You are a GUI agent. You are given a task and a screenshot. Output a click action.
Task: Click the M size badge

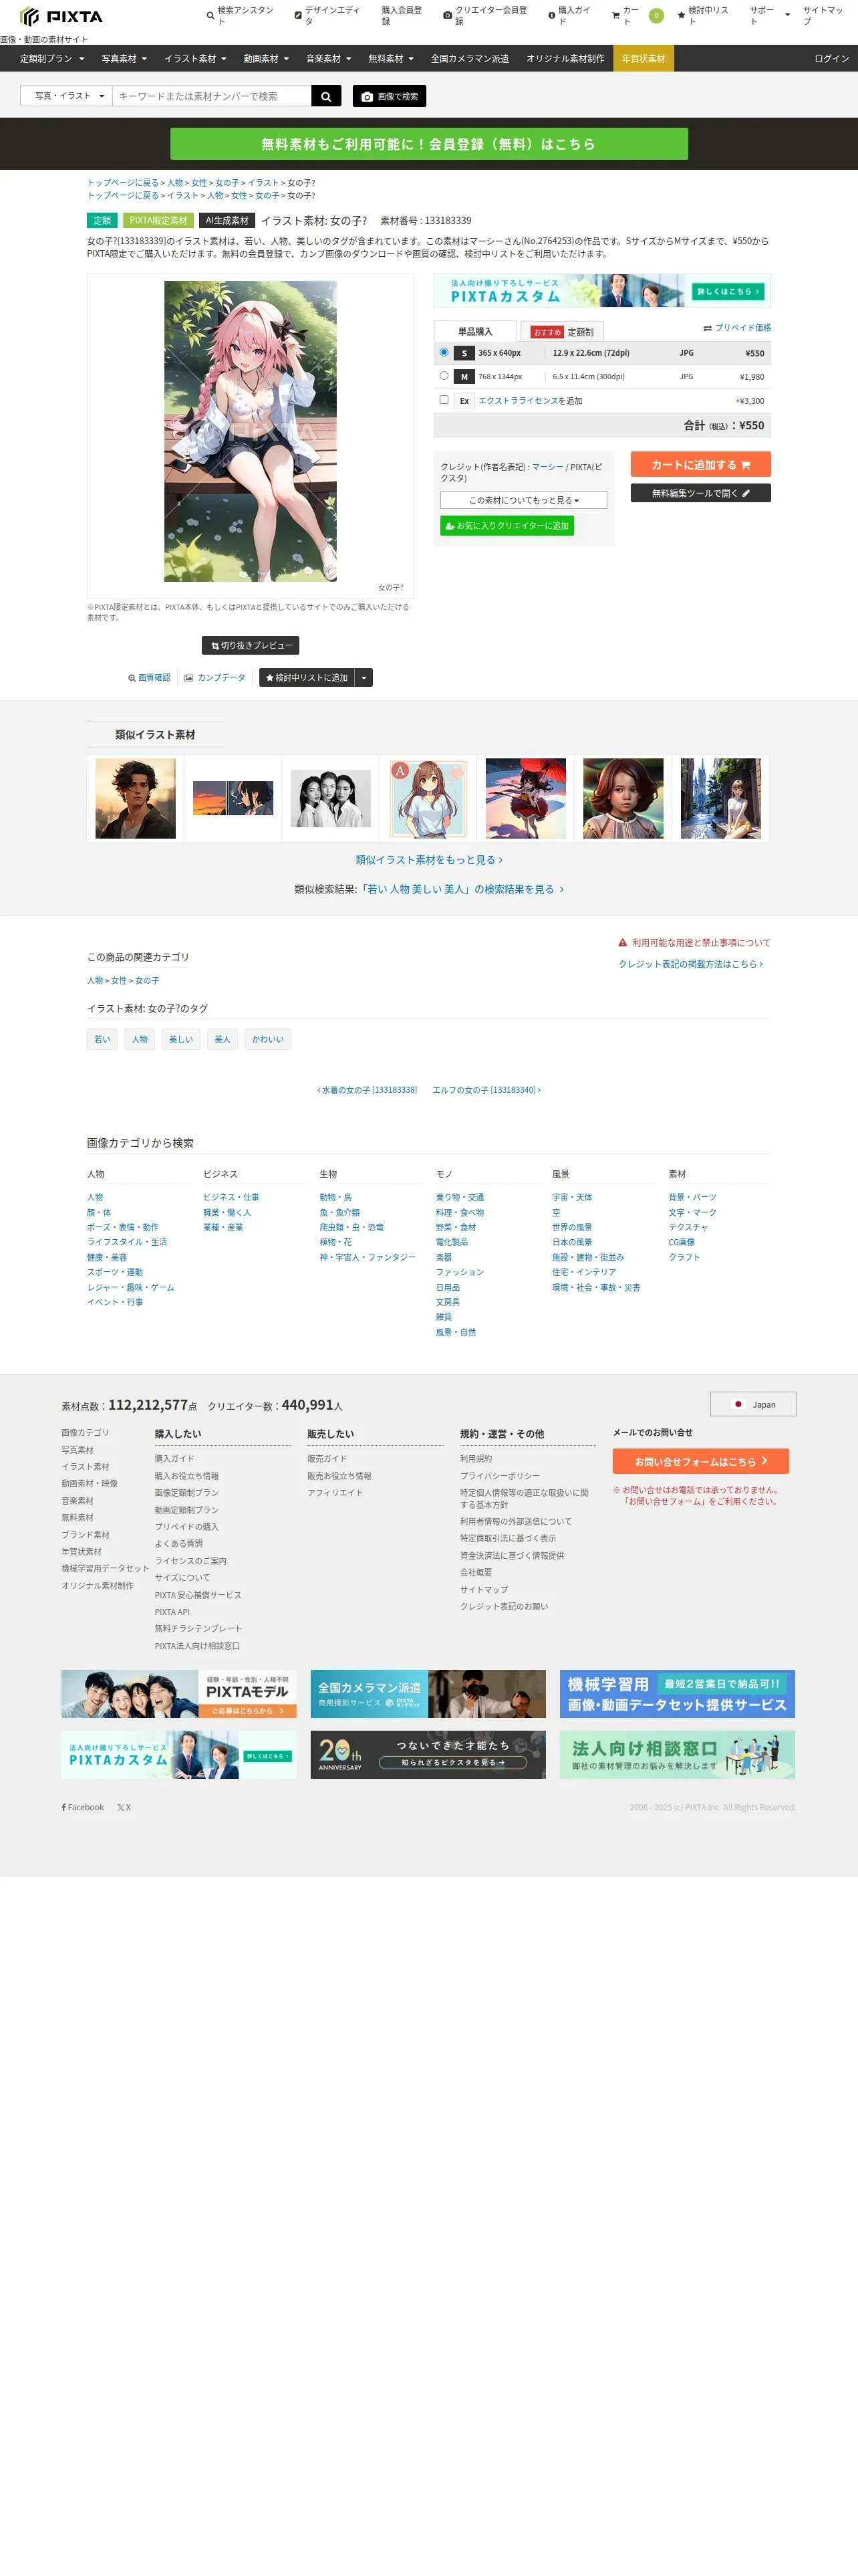[x=464, y=377]
